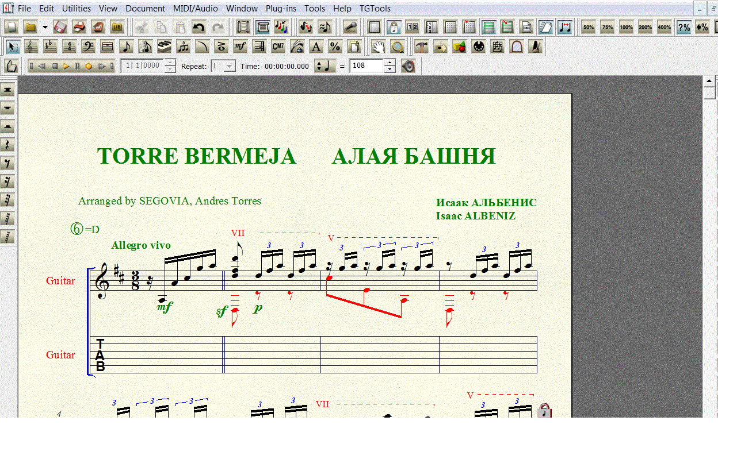Select the Staff tool treble clef icon
Image resolution: width=733 pixels, height=467 pixels.
32,47
